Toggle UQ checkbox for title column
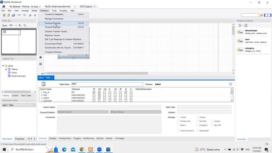272x153 pixels. 105,95
